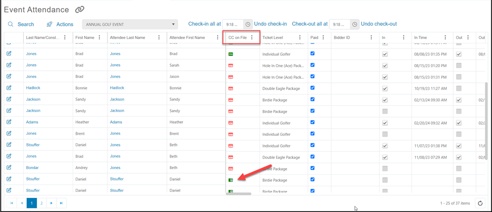Go to page 2 of results
Viewport: 492px width, 212px height.
tap(41, 203)
